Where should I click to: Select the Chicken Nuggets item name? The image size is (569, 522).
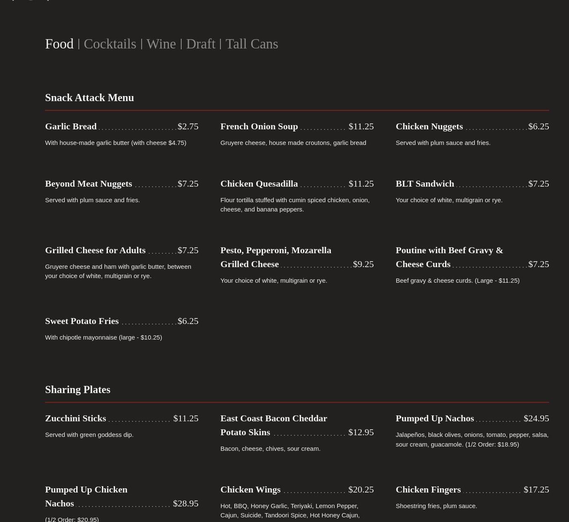click(429, 126)
